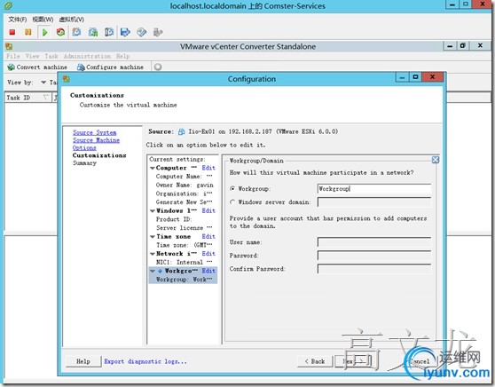Click the CD/DVD connect toolbar icon
The height and width of the screenshot is (387, 495).
pos(141,32)
